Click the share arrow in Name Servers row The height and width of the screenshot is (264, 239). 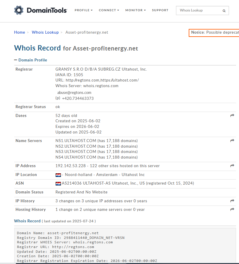(x=232, y=141)
